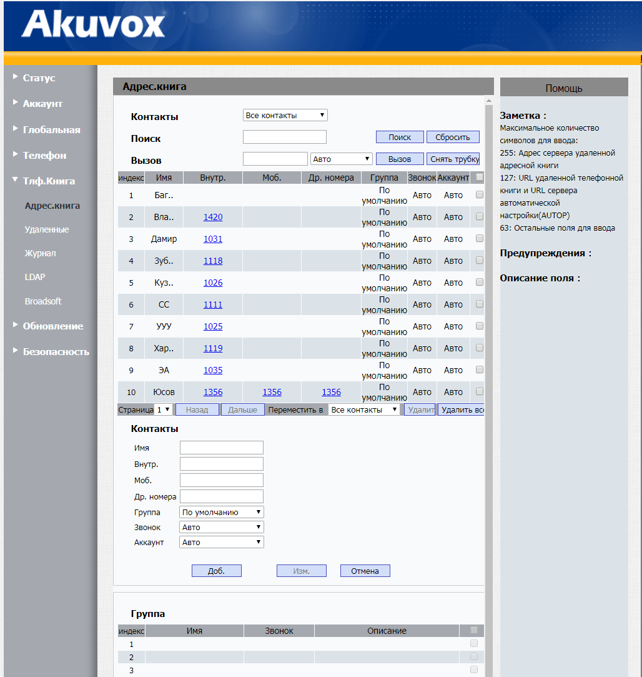Check the box for contact Юсов
This screenshot has height=677, width=642.
pos(480,391)
